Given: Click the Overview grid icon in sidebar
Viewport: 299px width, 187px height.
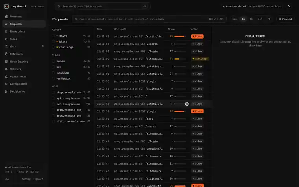Looking at the screenshot, I should pyautogui.click(x=6, y=17).
